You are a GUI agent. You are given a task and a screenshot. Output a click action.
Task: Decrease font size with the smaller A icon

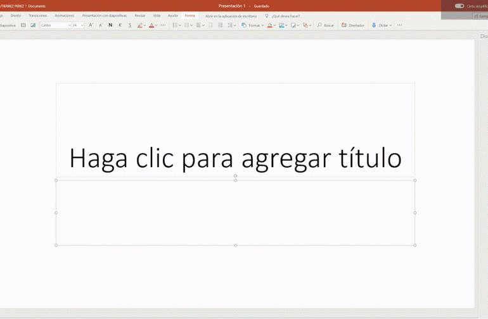pyautogui.click(x=101, y=25)
